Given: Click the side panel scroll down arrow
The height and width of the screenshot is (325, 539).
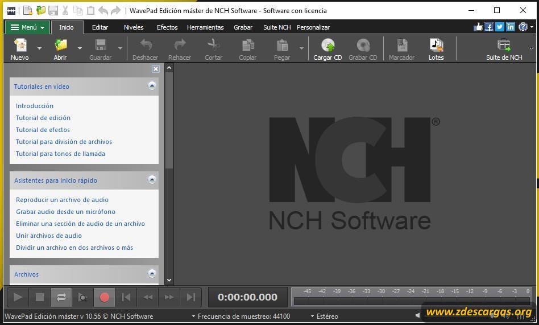Looking at the screenshot, I should tap(169, 280).
